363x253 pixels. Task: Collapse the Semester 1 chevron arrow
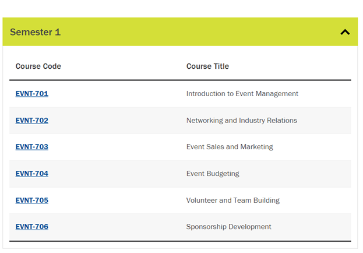click(345, 32)
